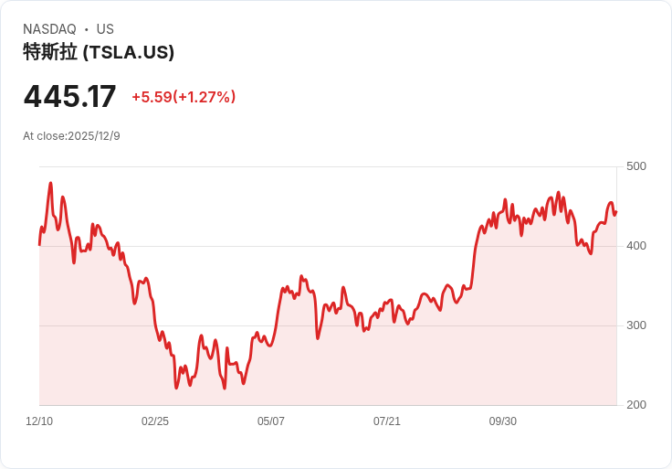The width and height of the screenshot is (672, 469).
Task: Select the 445.17 current price
Action: pos(69,96)
